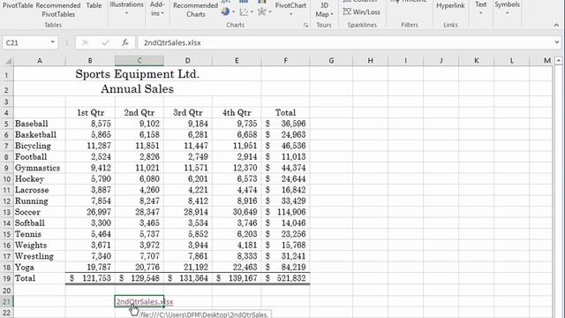Select row 13 header
The width and height of the screenshot is (565, 318).
point(6,212)
